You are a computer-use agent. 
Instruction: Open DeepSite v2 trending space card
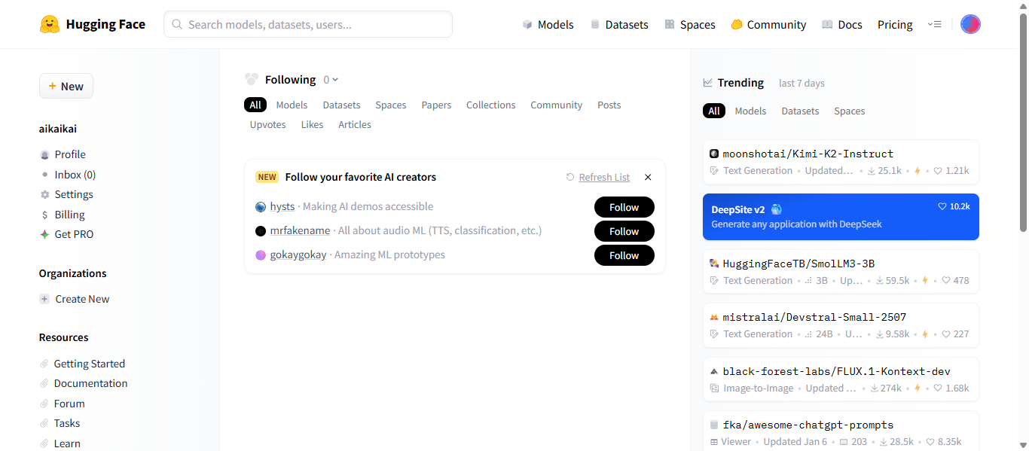pos(841,217)
